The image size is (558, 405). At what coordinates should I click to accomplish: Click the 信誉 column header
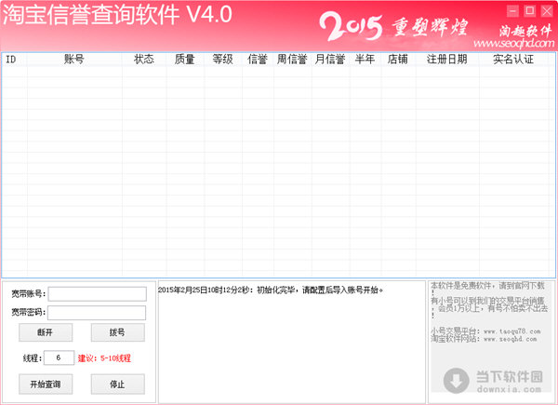click(258, 60)
